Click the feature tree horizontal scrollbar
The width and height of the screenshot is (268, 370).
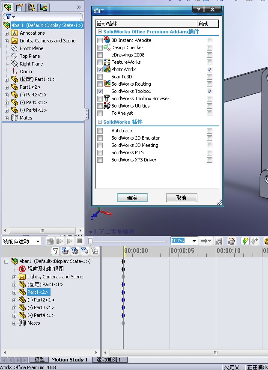[42, 230]
